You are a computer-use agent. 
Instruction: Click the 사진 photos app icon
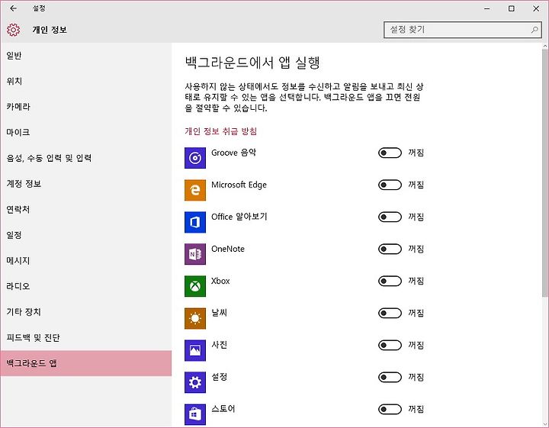coord(195,350)
